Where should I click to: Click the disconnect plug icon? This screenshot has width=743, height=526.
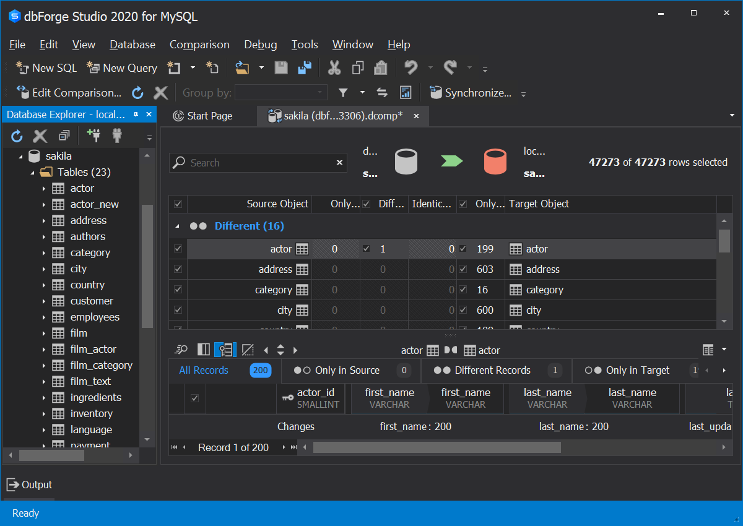116,136
